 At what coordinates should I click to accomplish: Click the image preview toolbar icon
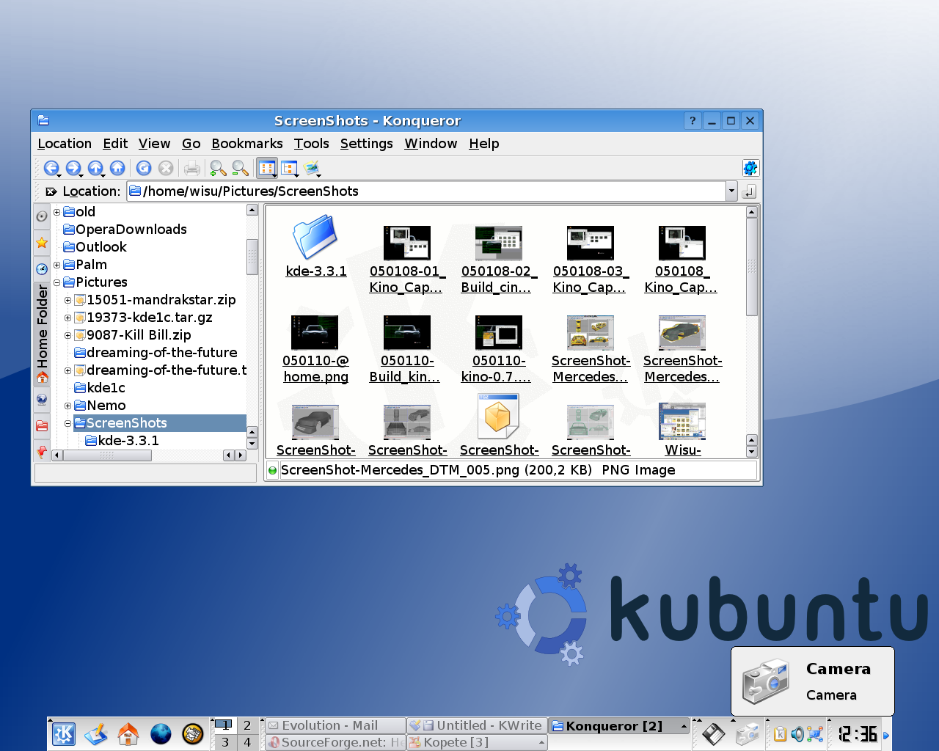click(312, 168)
